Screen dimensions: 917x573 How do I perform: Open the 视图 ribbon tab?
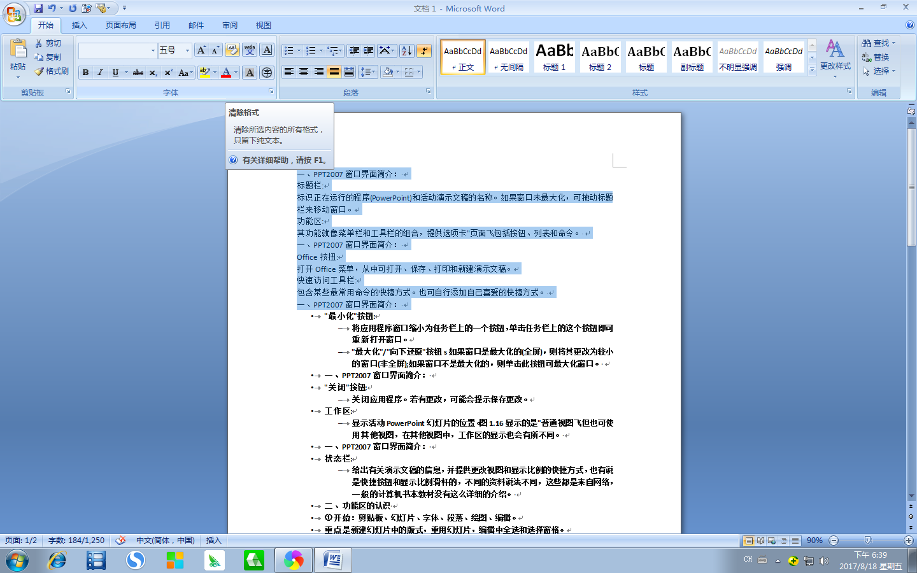click(264, 25)
